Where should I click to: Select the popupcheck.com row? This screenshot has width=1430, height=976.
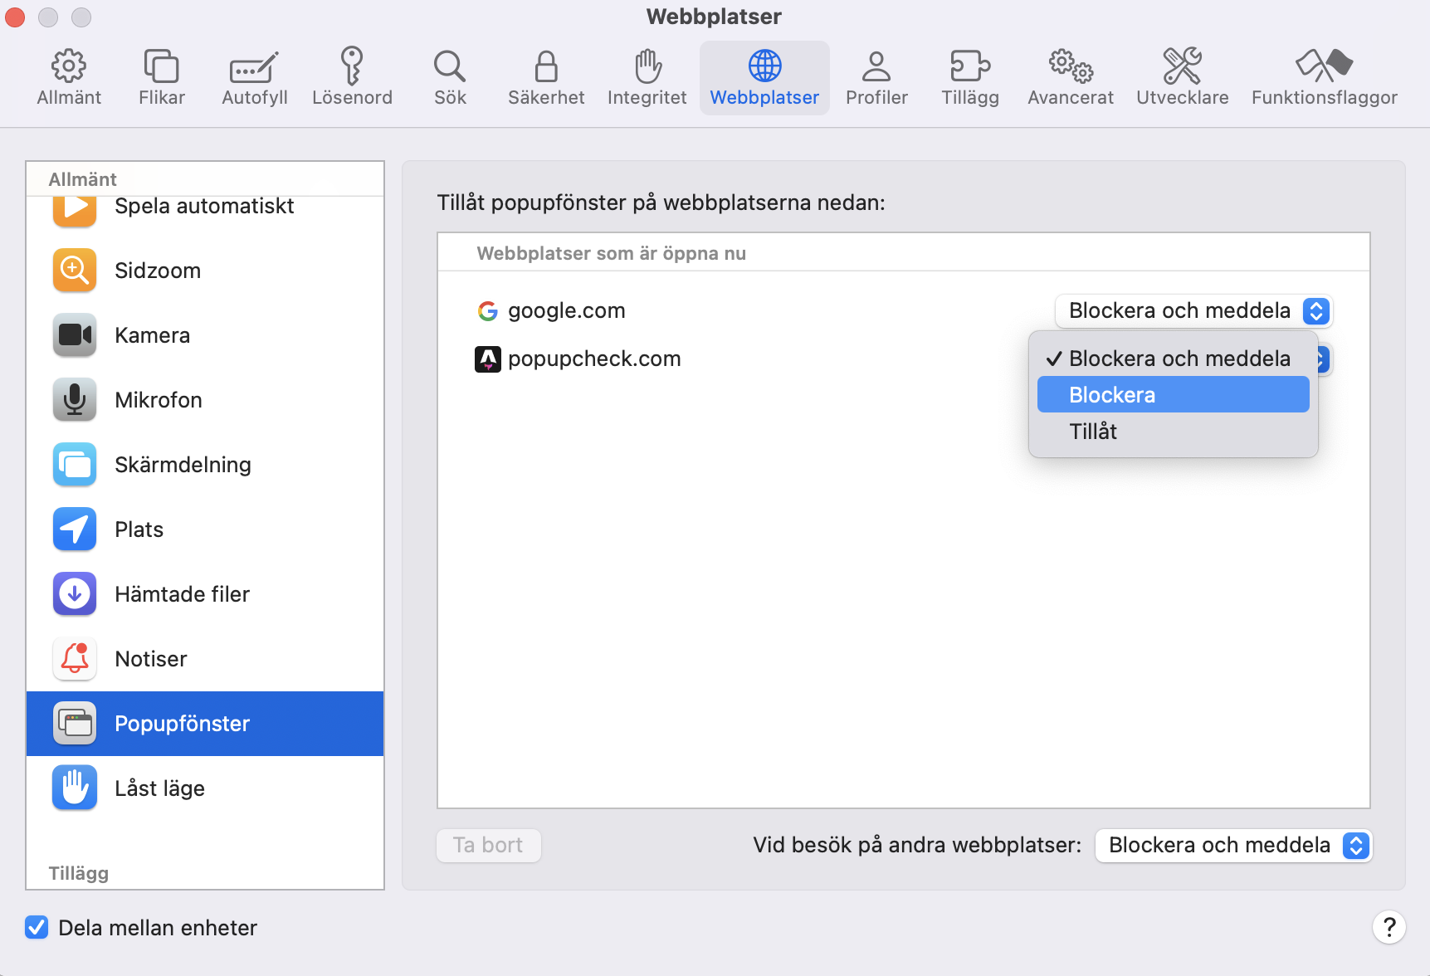coord(903,359)
